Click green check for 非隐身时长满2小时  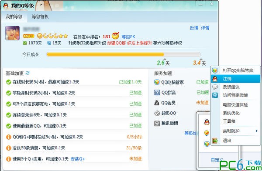click(9, 93)
